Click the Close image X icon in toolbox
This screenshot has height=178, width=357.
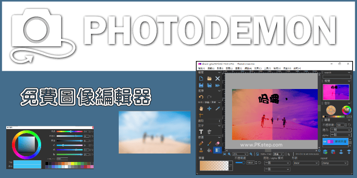tap(217, 79)
